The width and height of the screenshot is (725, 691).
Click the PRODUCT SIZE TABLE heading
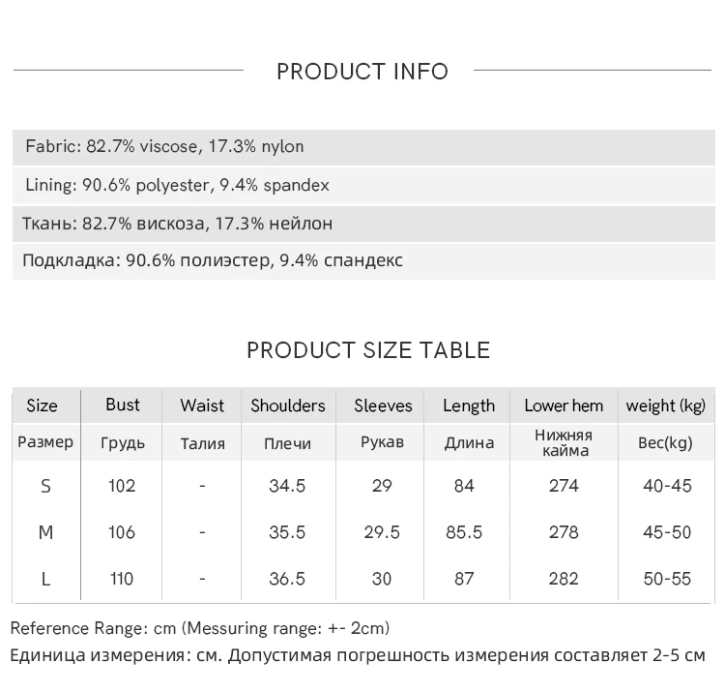(x=368, y=350)
